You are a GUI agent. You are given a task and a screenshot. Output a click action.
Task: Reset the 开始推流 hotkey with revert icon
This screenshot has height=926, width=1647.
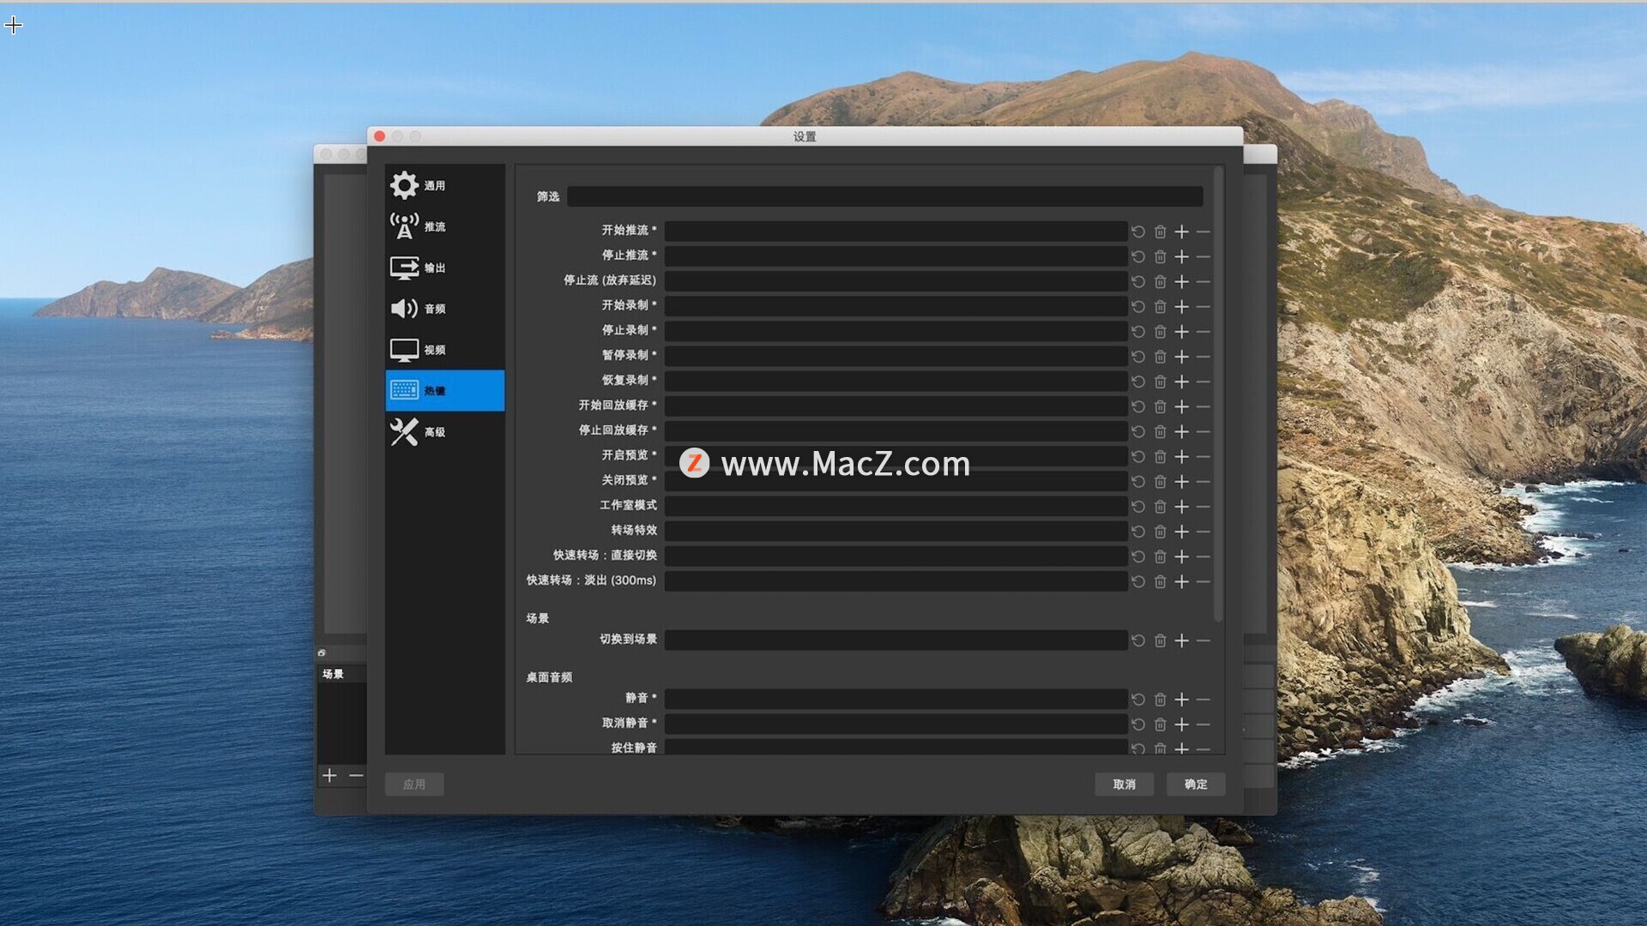pyautogui.click(x=1138, y=231)
